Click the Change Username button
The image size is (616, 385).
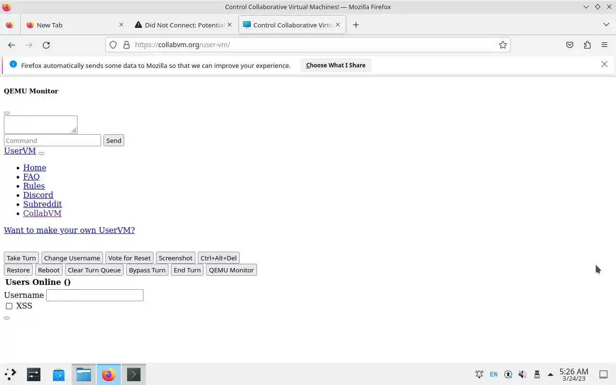(x=72, y=258)
